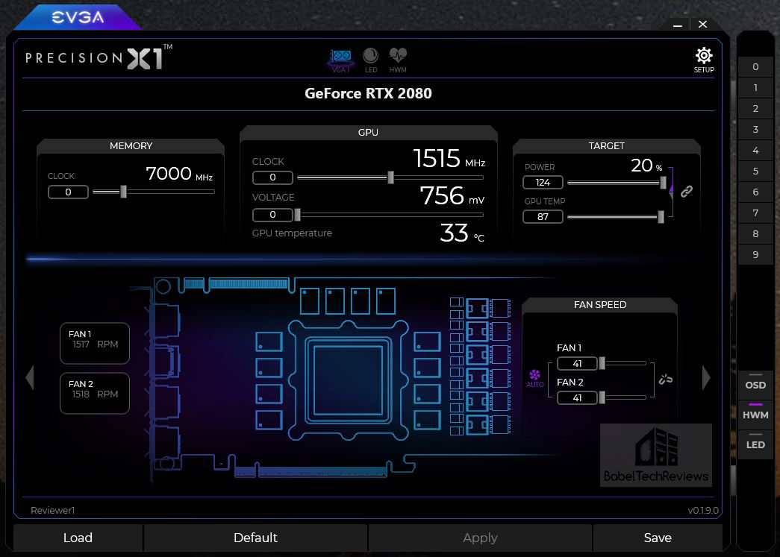Click the Default button
The height and width of the screenshot is (557, 780).
point(255,538)
